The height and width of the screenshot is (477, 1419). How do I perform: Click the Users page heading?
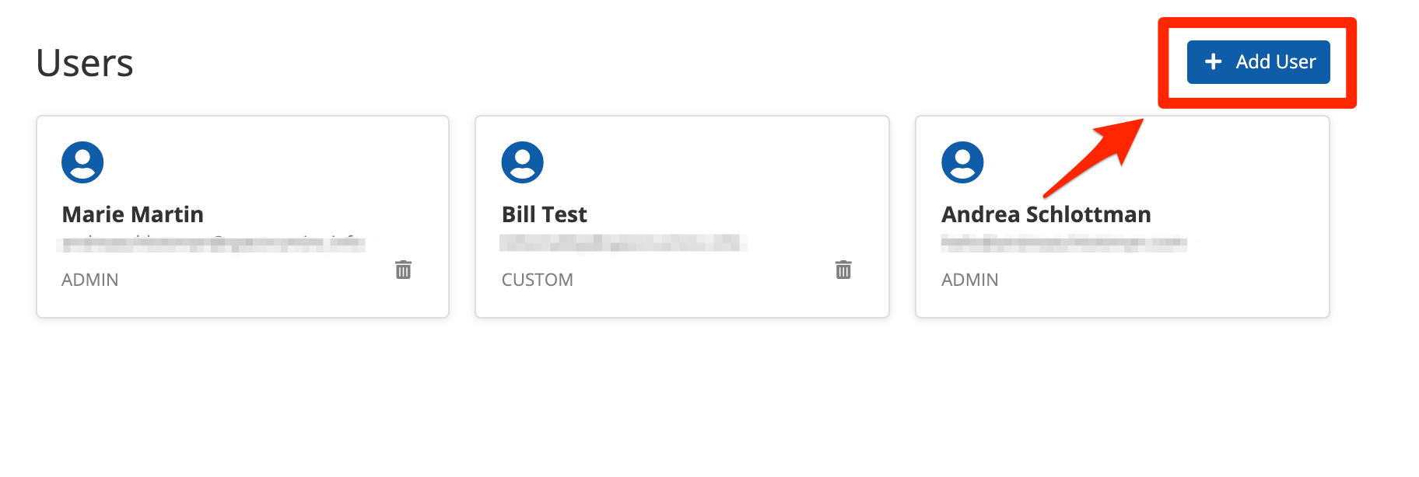pyautogui.click(x=85, y=63)
